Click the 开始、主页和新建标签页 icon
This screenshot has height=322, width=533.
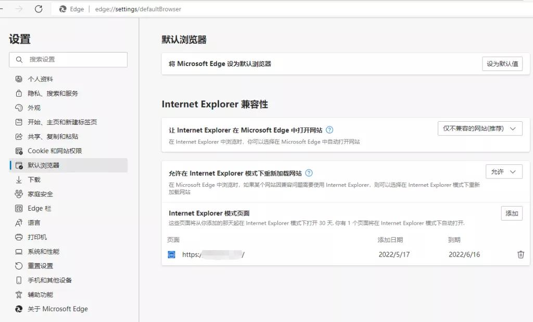click(x=19, y=122)
